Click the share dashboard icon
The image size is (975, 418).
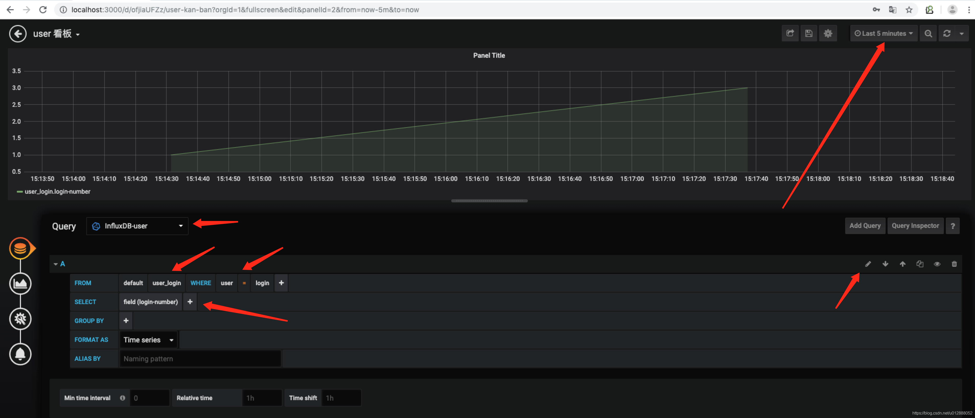click(790, 33)
